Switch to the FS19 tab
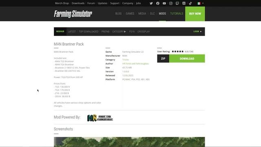The width and height of the screenshot is (261, 147). [132, 31]
